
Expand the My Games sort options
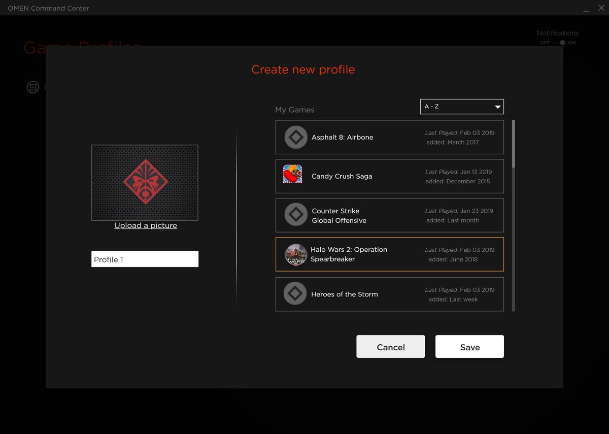click(x=462, y=106)
